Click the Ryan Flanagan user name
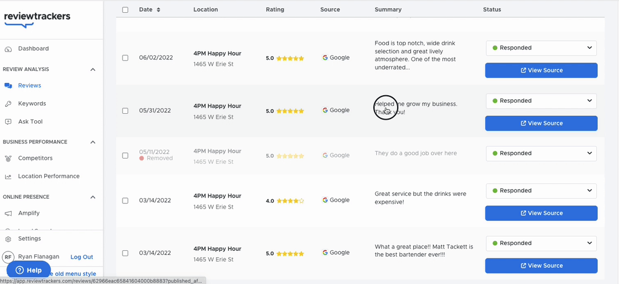The height and width of the screenshot is (284, 619). click(39, 257)
